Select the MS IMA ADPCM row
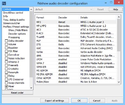Screen dimensions: 125x105 pos(76,74)
